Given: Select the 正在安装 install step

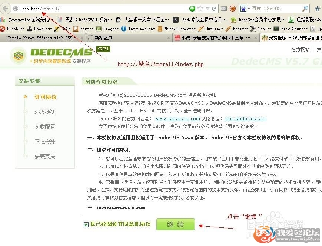Looking at the screenshot, I should tap(45, 141).
